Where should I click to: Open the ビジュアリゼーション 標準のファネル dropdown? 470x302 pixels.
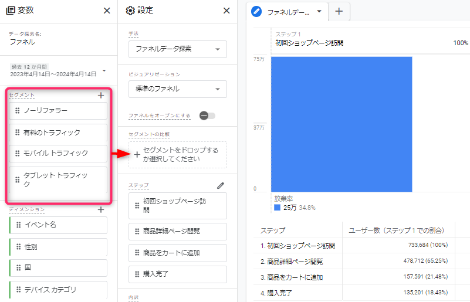[x=177, y=89]
